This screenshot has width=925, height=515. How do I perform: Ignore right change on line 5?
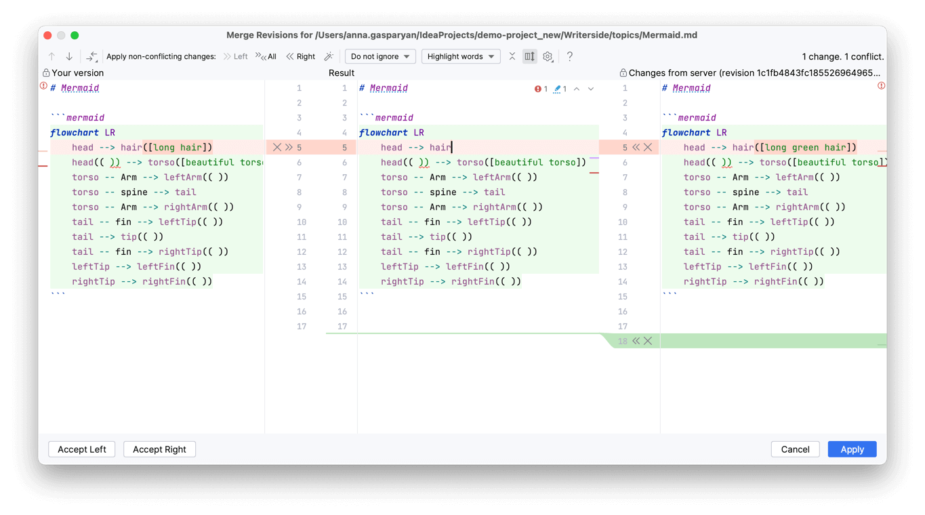pyautogui.click(x=648, y=147)
